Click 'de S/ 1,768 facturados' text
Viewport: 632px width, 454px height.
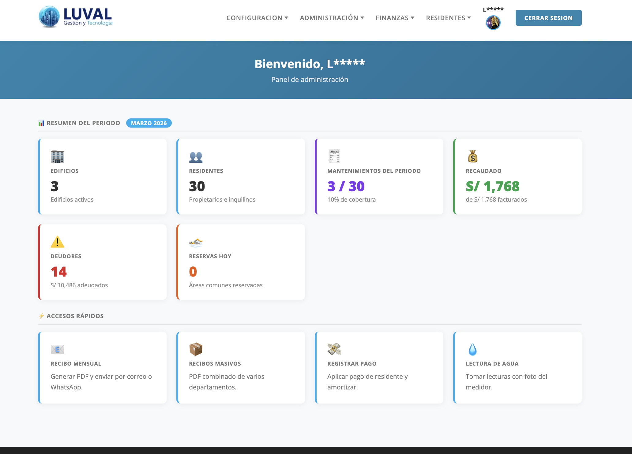[x=496, y=199]
